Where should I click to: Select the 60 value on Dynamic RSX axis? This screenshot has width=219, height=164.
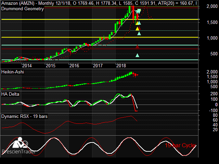(x=215, y=120)
